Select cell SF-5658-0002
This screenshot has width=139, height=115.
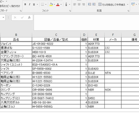(x=56, y=69)
